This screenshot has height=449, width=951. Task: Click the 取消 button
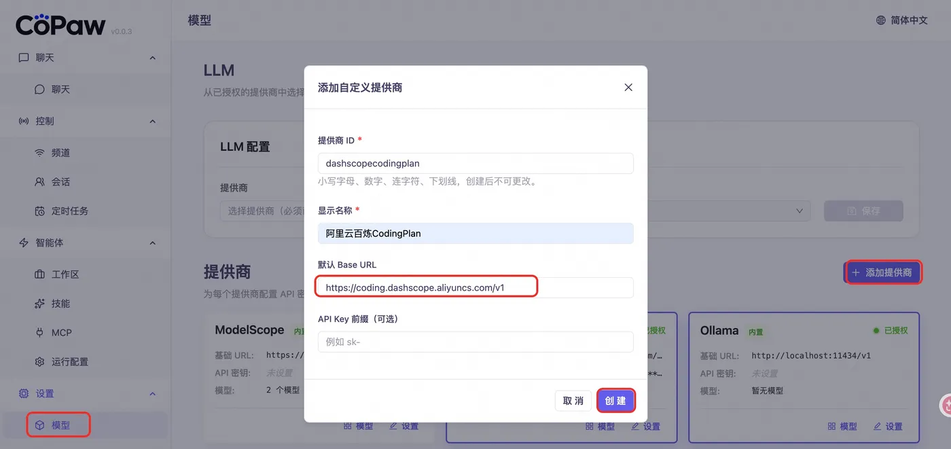(573, 401)
